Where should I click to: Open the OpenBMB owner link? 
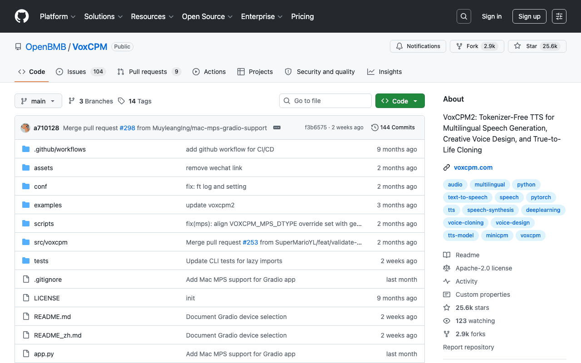click(x=46, y=47)
